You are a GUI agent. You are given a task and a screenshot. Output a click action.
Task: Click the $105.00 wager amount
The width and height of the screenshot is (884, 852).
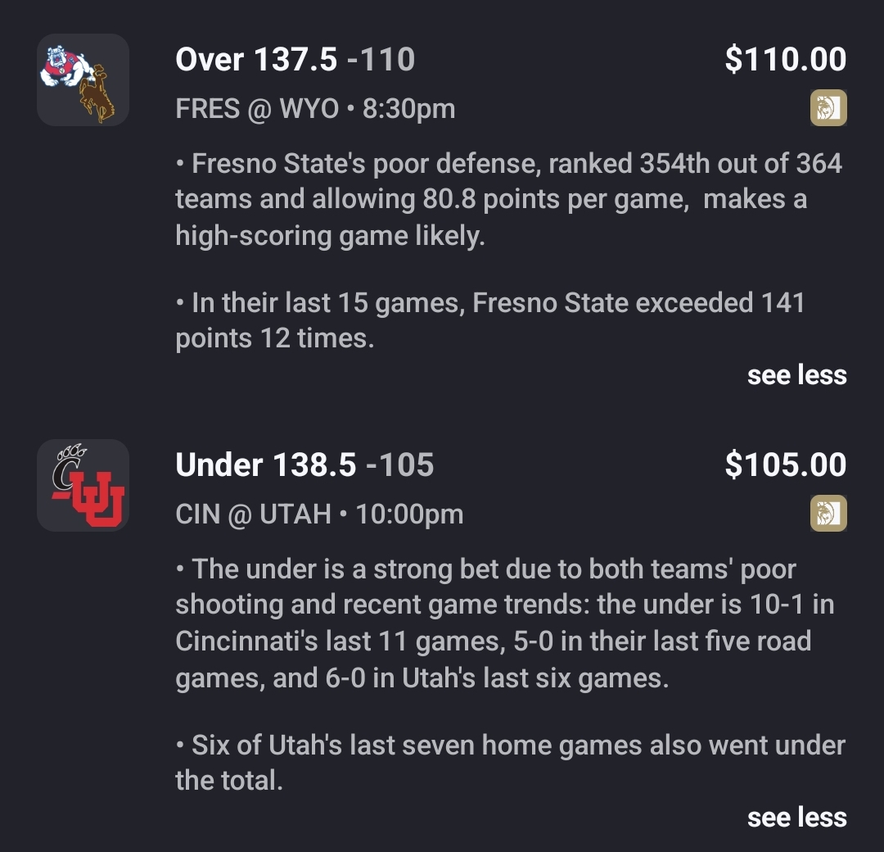pos(785,465)
